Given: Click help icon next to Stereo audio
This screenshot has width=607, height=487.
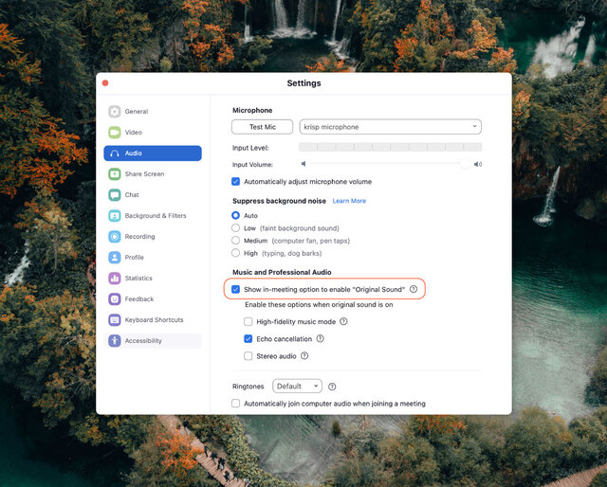Looking at the screenshot, I should pyautogui.click(x=304, y=355).
